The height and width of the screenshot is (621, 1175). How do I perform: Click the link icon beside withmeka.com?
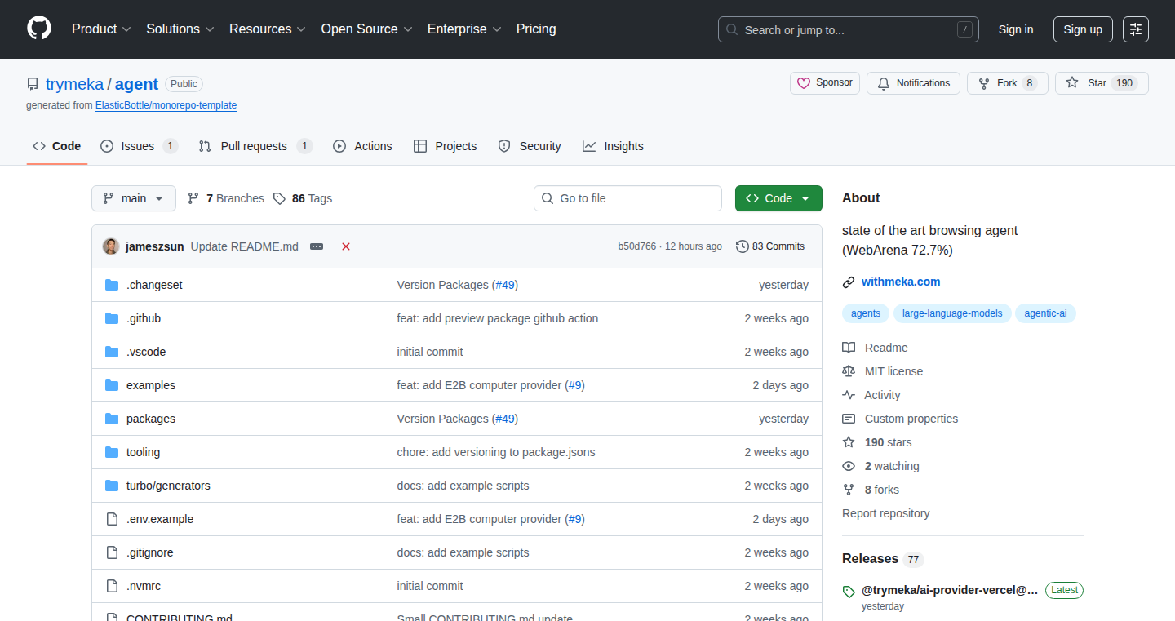point(849,282)
